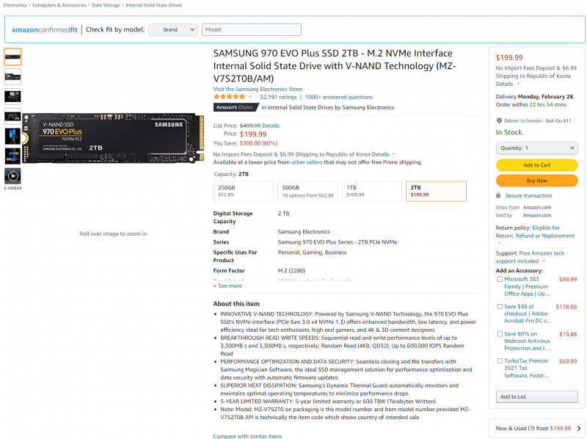Open 1000+ answered questions link

(x=339, y=97)
